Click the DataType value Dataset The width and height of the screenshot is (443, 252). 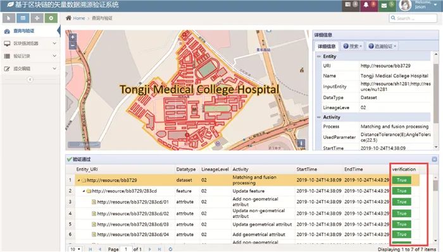pos(369,97)
